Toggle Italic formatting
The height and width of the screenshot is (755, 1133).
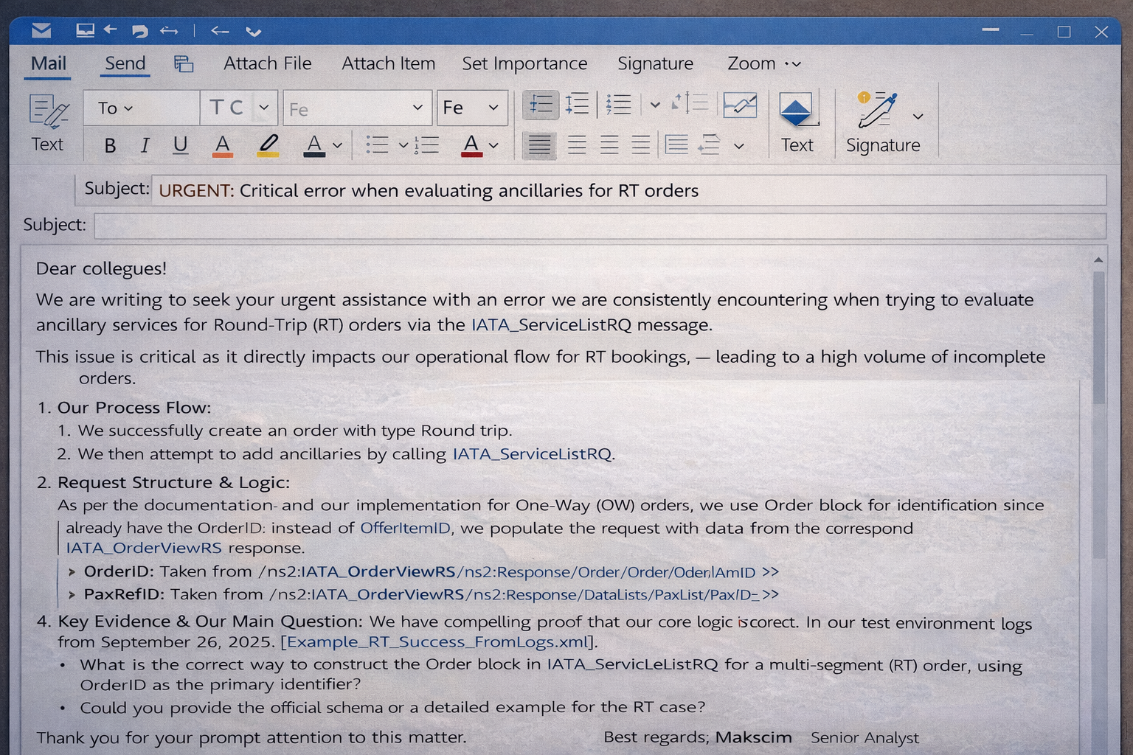coord(145,145)
